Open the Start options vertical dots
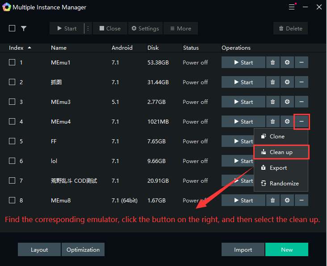 [88, 29]
